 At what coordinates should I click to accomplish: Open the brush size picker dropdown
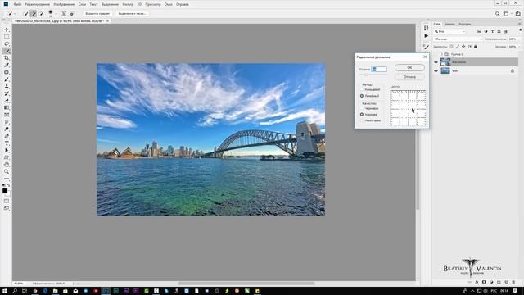[x=56, y=14]
